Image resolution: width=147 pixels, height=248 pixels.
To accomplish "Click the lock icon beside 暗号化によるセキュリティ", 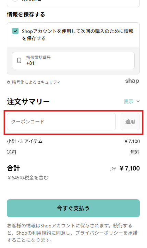I will pyautogui.click(x=9, y=82).
